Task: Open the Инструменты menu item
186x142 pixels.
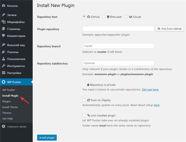Action: point(16,66)
